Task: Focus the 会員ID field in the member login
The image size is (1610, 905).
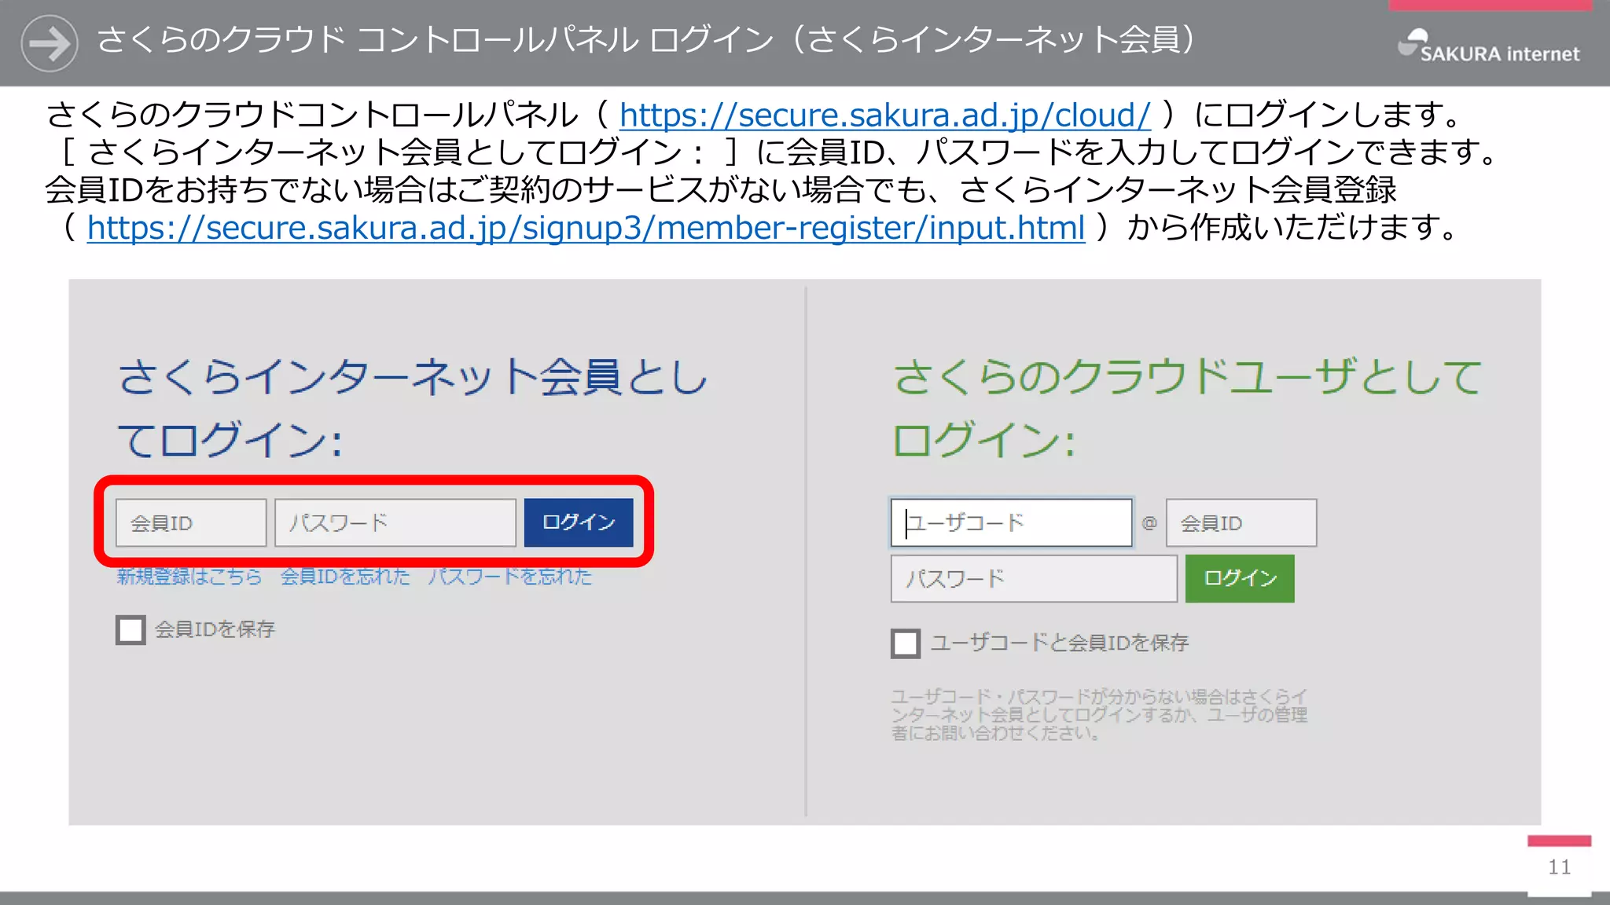Action: (191, 523)
